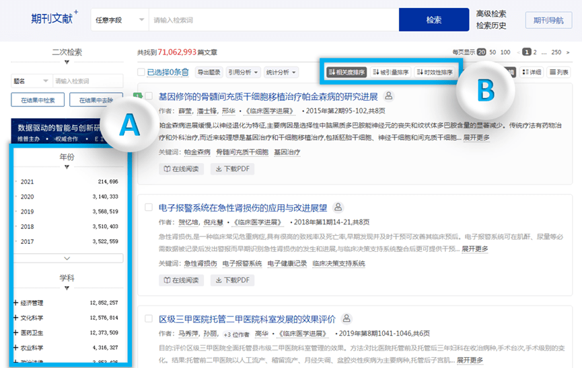Open the 统计分析 dropdown

click(x=281, y=72)
